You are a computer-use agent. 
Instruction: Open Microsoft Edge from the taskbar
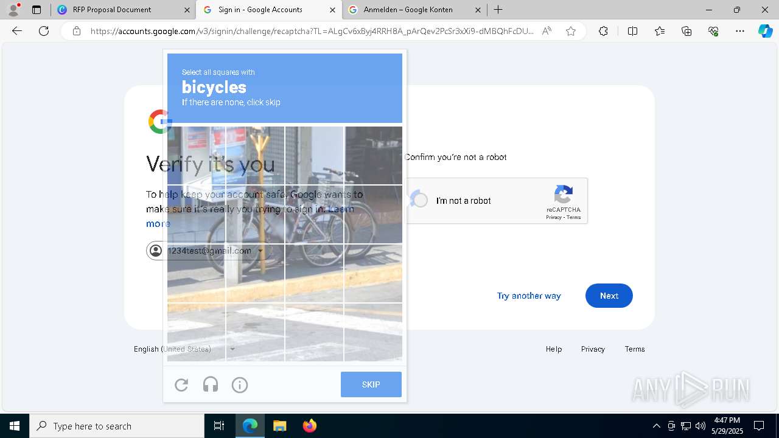pos(250,426)
